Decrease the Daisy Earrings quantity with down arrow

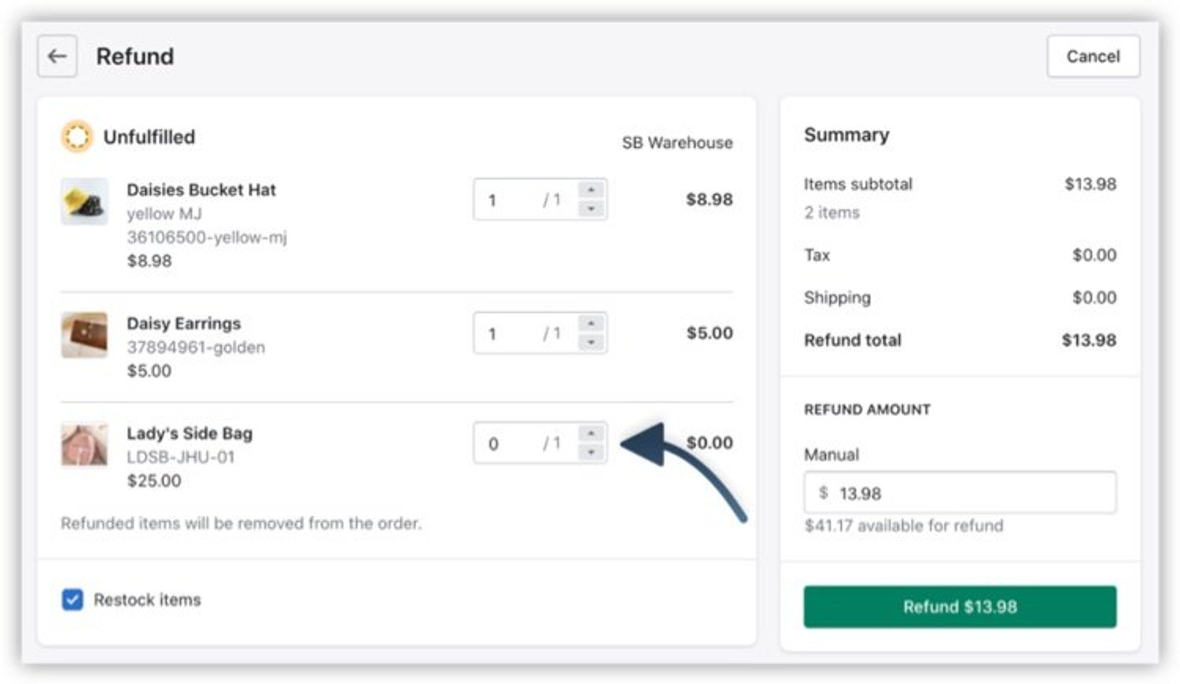591,343
